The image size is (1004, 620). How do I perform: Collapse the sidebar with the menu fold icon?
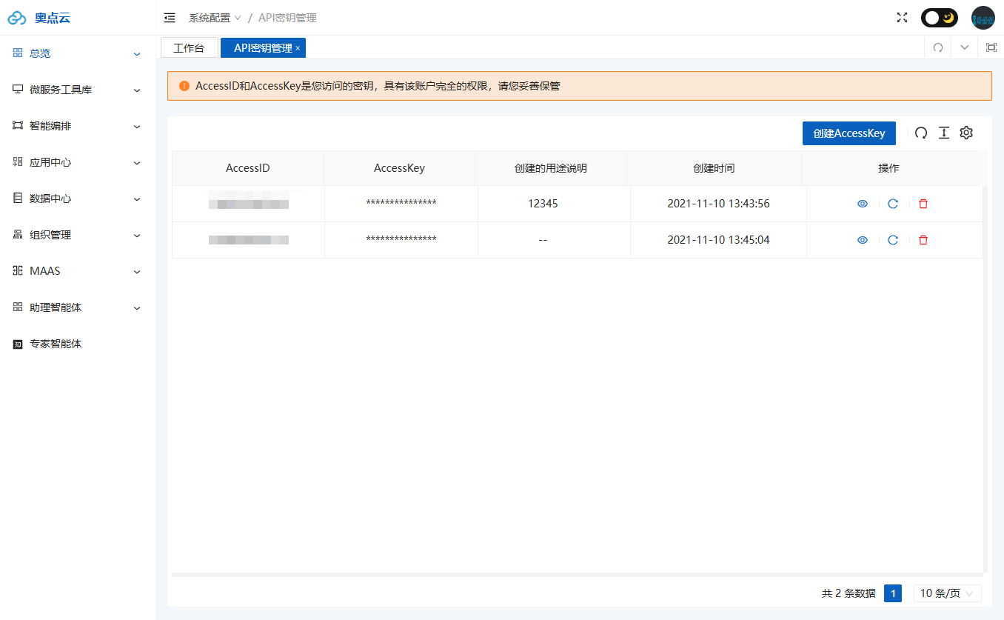coord(170,18)
